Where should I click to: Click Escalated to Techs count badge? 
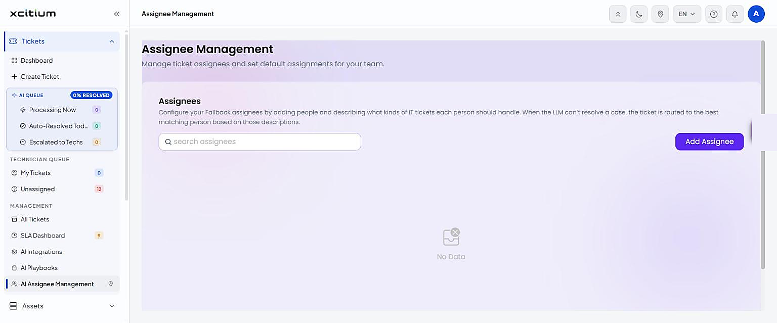coord(97,142)
